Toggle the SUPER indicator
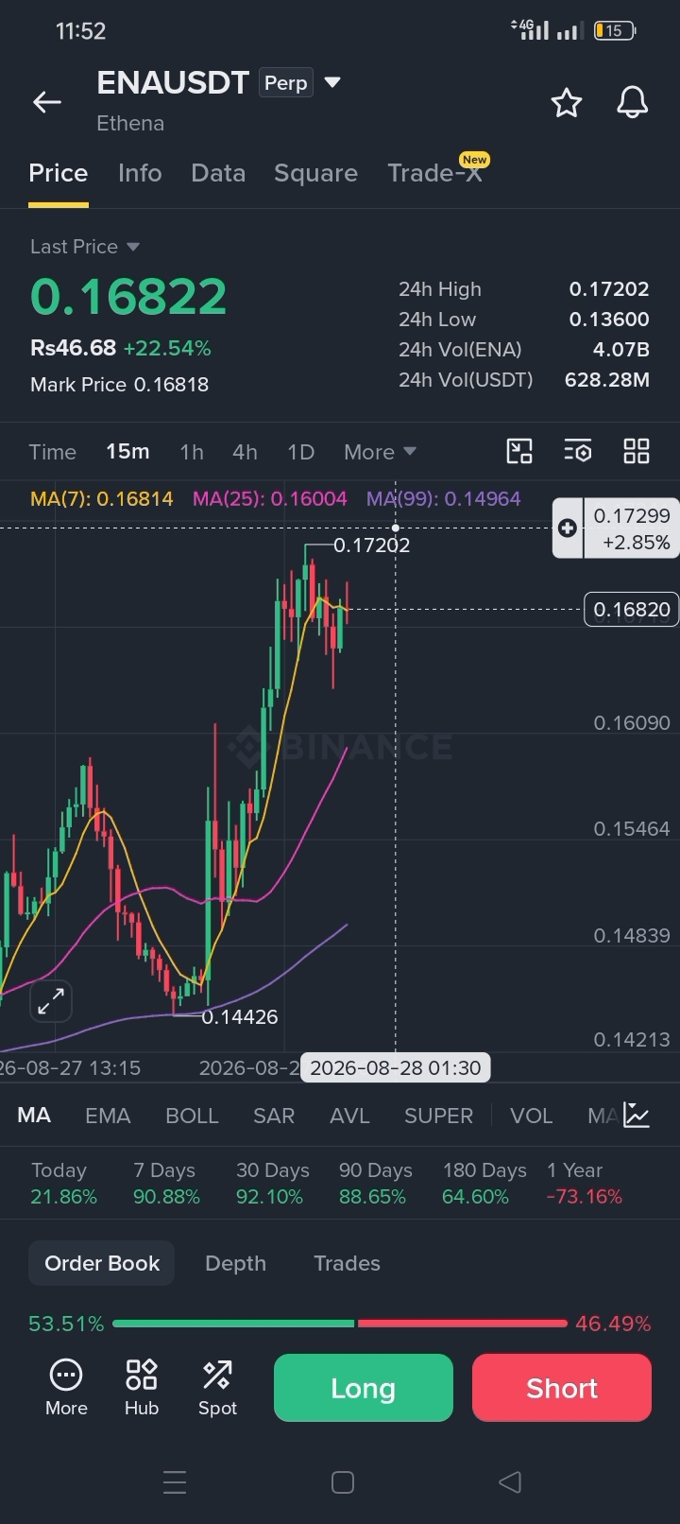The width and height of the screenshot is (680, 1524). (x=438, y=1116)
